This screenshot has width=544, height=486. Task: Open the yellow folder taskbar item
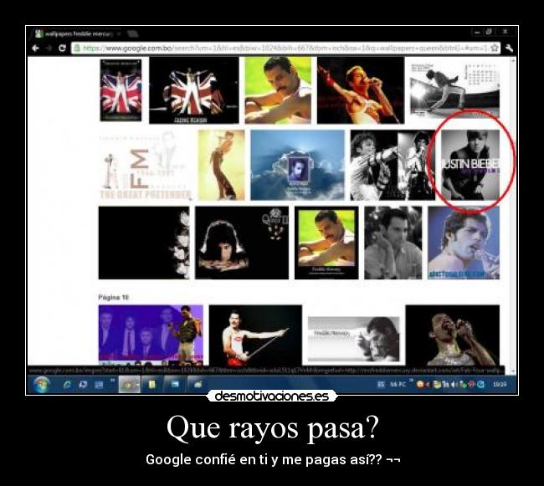click(151, 384)
